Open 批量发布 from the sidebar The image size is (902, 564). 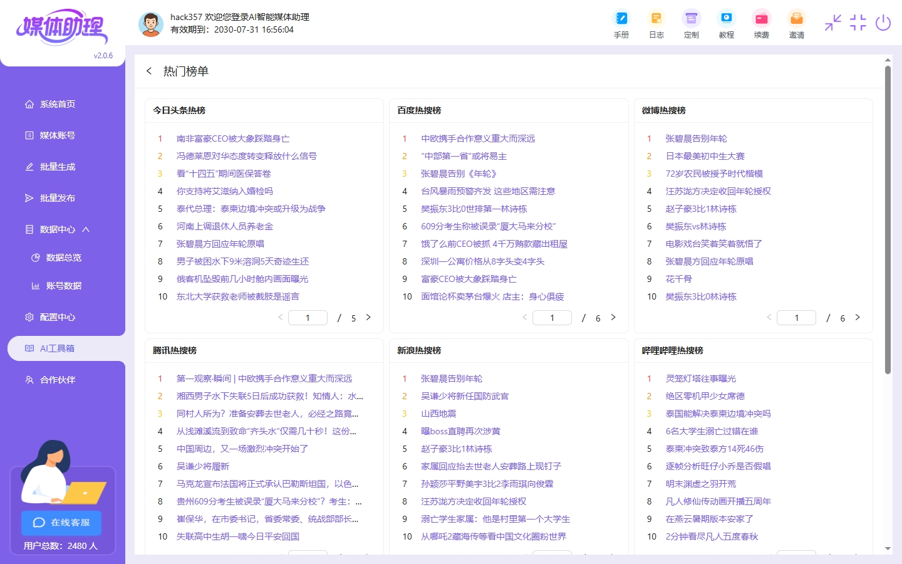pos(56,197)
